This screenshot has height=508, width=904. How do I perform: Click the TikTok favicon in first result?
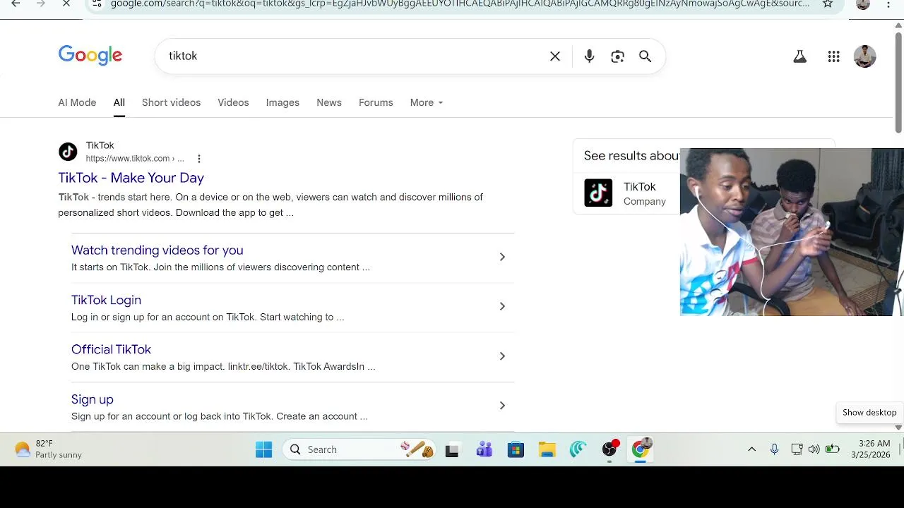[x=68, y=152]
